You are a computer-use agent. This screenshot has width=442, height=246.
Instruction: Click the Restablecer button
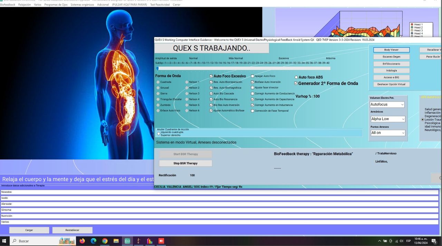(72, 230)
